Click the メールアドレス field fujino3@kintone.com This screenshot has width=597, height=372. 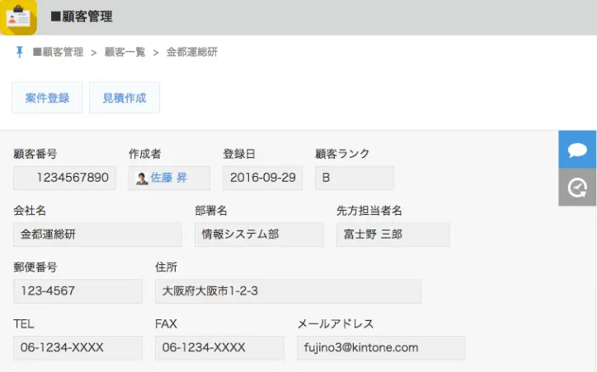pos(381,348)
